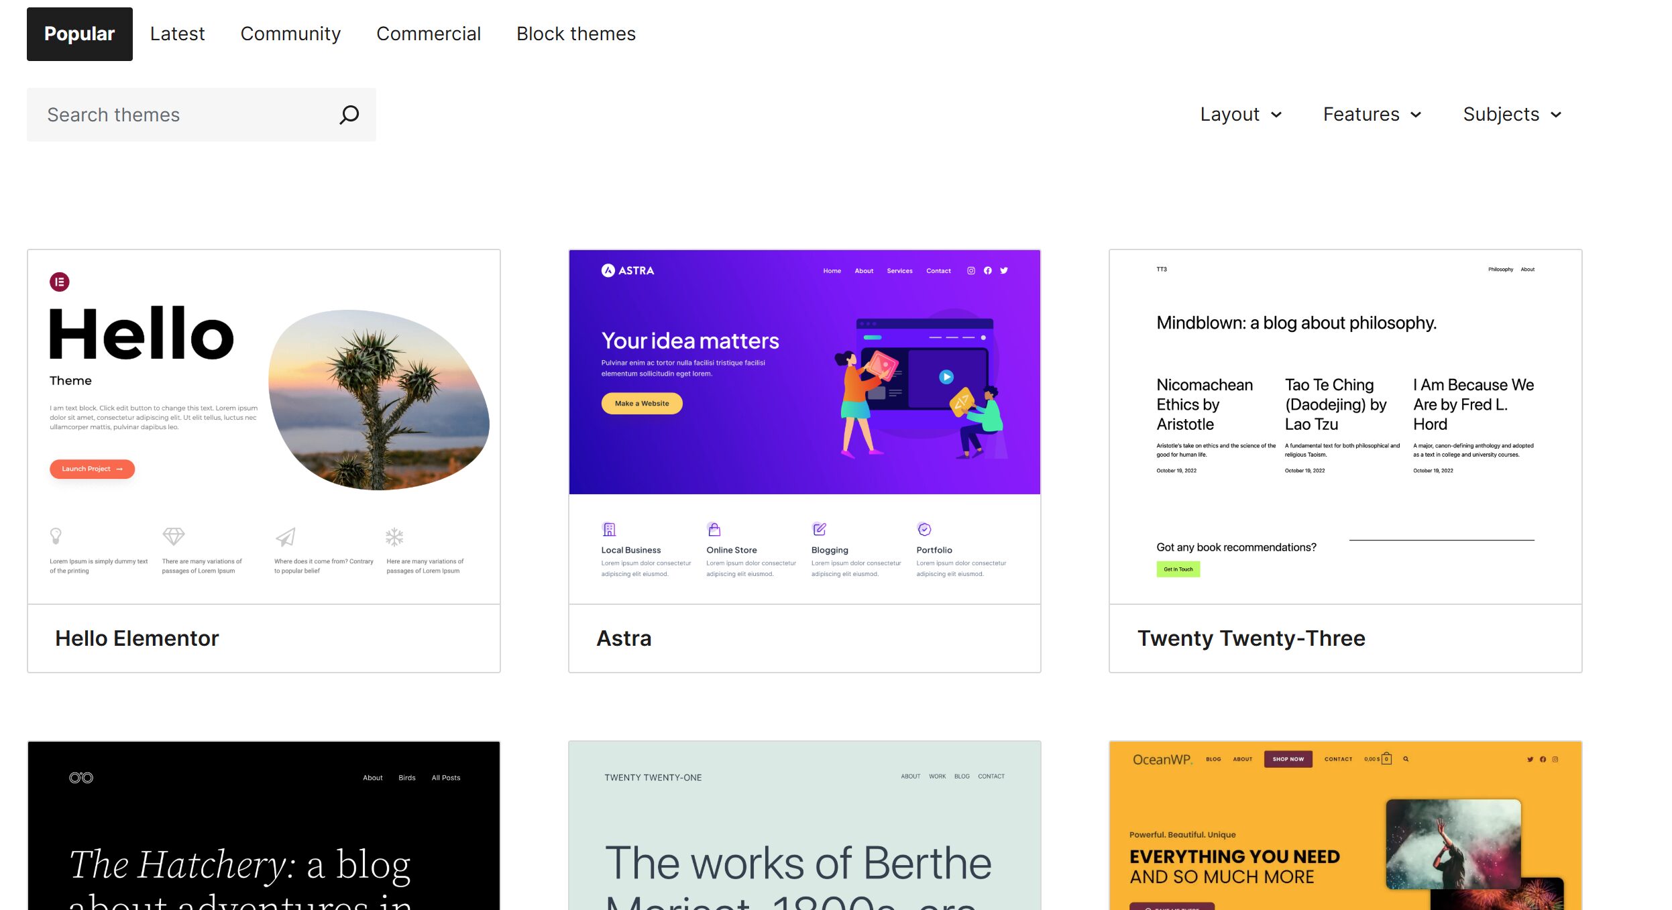Click the snowflake icon in Hello preview
The image size is (1672, 910).
(394, 536)
